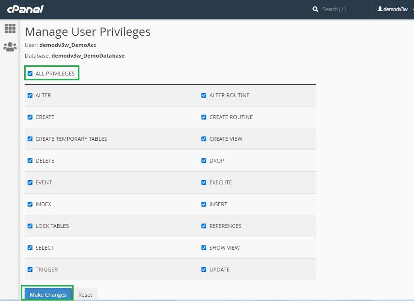Image resolution: width=414 pixels, height=301 pixels.
Task: Toggle the INSERT checkbox
Action: (x=204, y=204)
